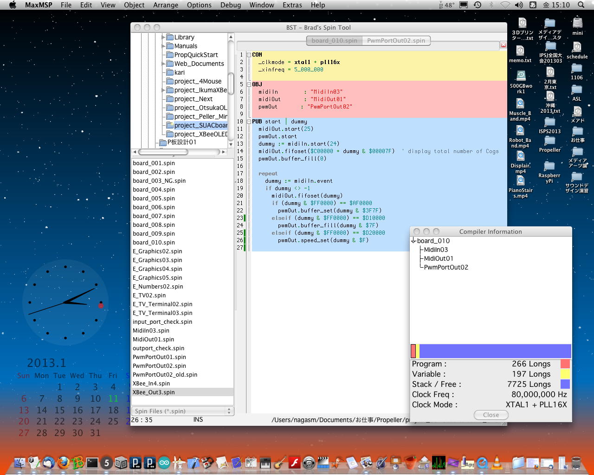The width and height of the screenshot is (594, 475).
Task: Switch to the PwmPortOut02.spin tab
Action: [x=396, y=40]
